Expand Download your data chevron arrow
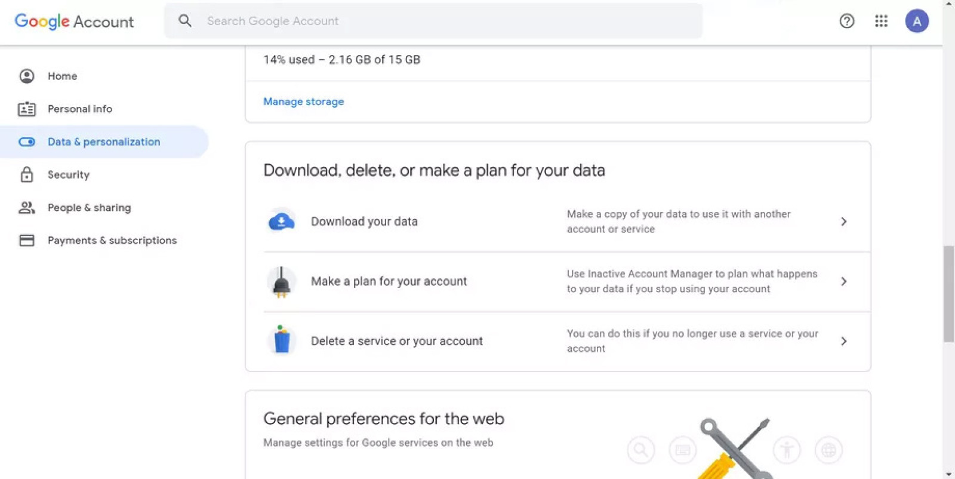The height and width of the screenshot is (479, 955). (x=843, y=222)
